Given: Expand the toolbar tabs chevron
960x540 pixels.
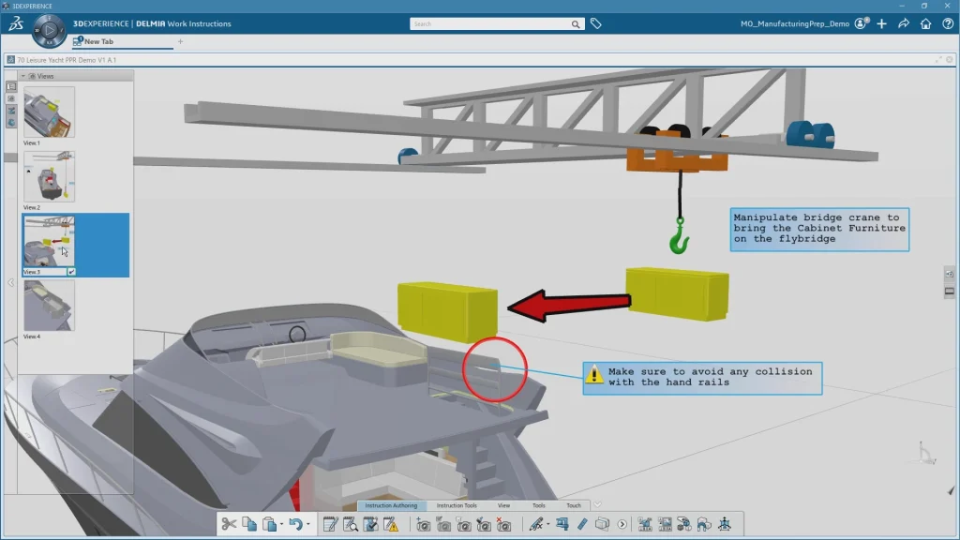Looking at the screenshot, I should tap(597, 505).
